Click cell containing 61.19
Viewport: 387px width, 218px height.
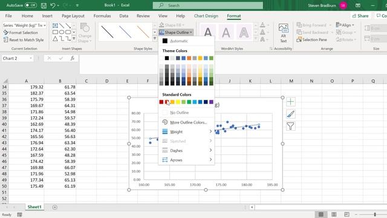point(60,186)
